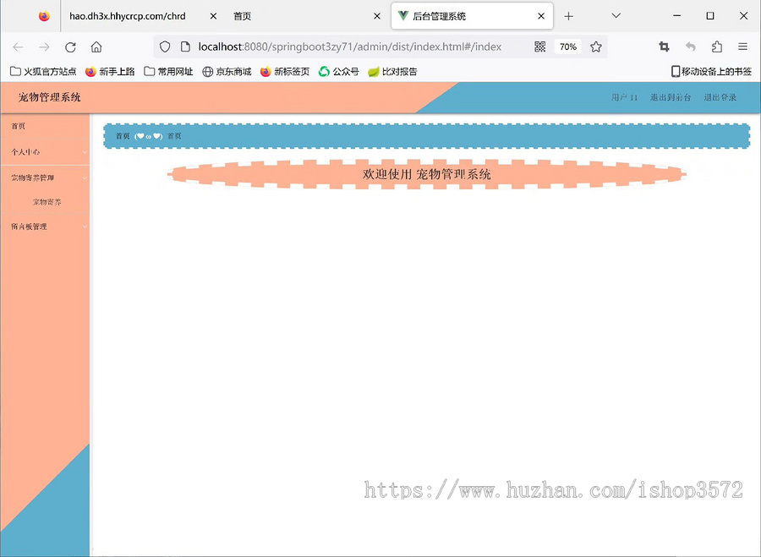Go back with the browser back arrow
The width and height of the screenshot is (761, 557).
pos(18,47)
